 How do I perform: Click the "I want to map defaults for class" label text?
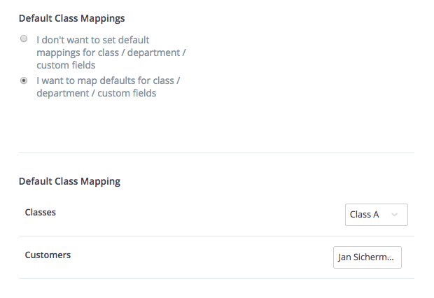coord(108,80)
